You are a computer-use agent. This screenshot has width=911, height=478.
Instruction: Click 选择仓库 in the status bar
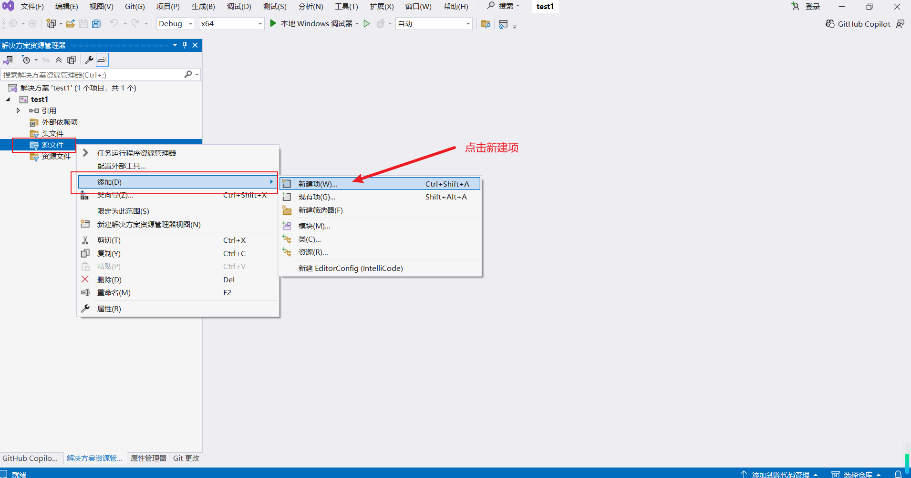(x=857, y=474)
